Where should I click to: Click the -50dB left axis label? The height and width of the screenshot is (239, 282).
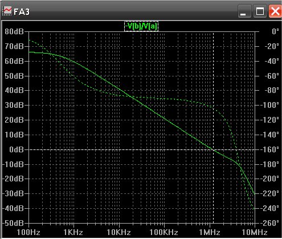(x=13, y=223)
